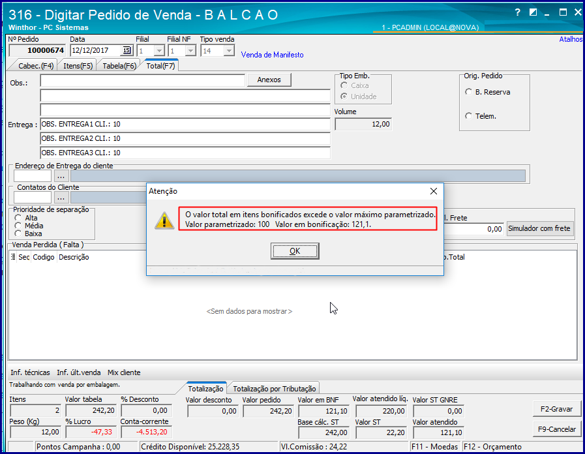Image resolution: width=585 pixels, height=454 pixels.
Task: Open the Totalização por Tributação tab
Action: 274,389
